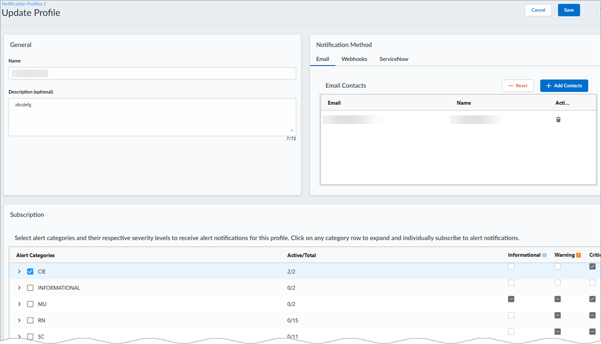Click the Save button

(x=568, y=10)
